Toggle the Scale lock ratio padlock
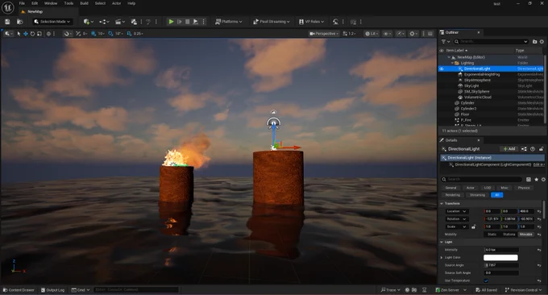 474,226
